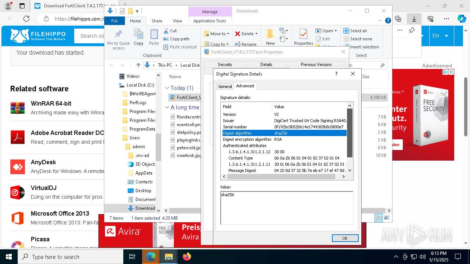The width and height of the screenshot is (470, 264).
Task: Select the Serial number field row
Action: click(x=284, y=127)
